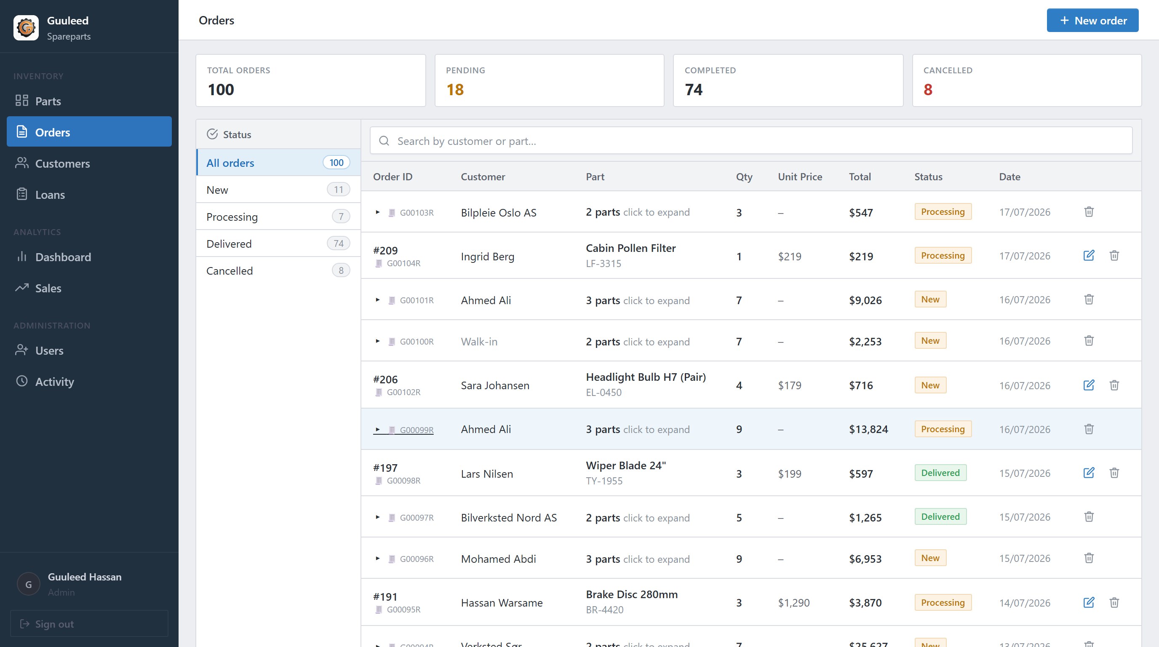The image size is (1159, 647).
Task: Delete Ahmed Ali's order G00101R
Action: [1089, 299]
